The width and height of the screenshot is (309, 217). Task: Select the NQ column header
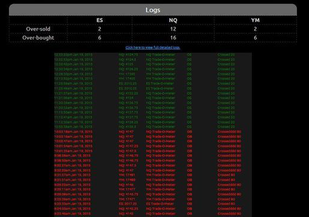[173, 20]
